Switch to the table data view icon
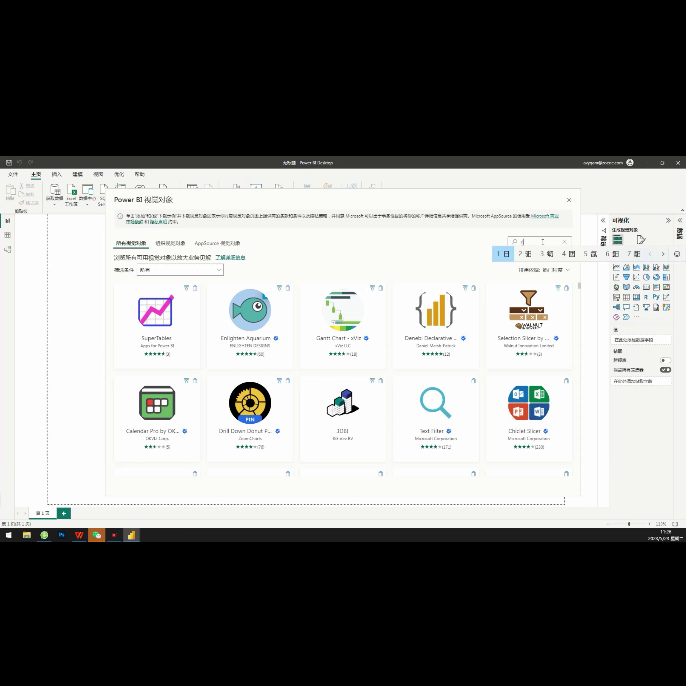 7,235
